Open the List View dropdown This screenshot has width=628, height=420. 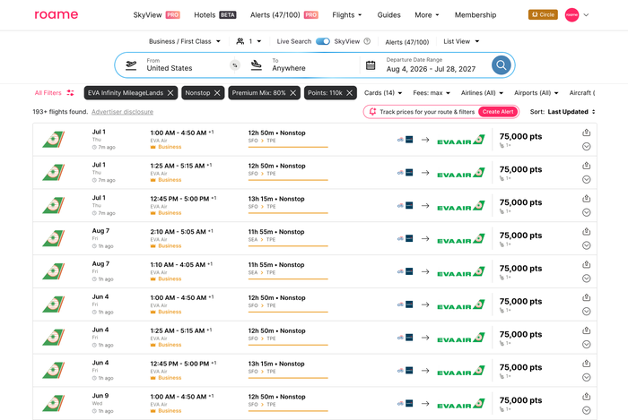pyautogui.click(x=461, y=41)
